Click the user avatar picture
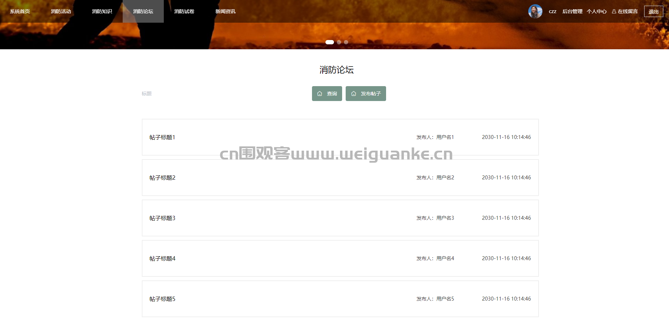The width and height of the screenshot is (669, 319). pyautogui.click(x=535, y=11)
